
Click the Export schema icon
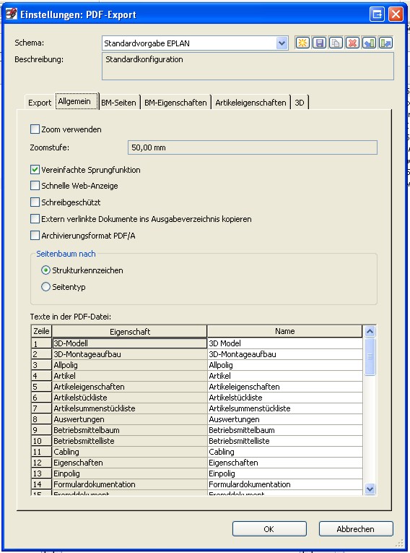point(385,43)
